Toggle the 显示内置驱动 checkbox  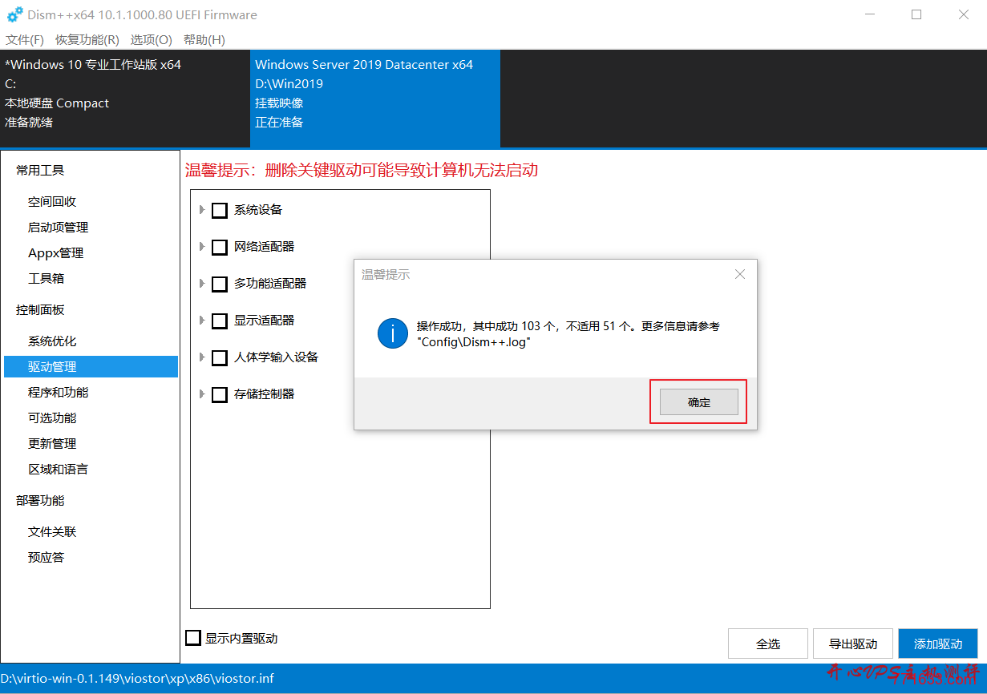pos(192,637)
